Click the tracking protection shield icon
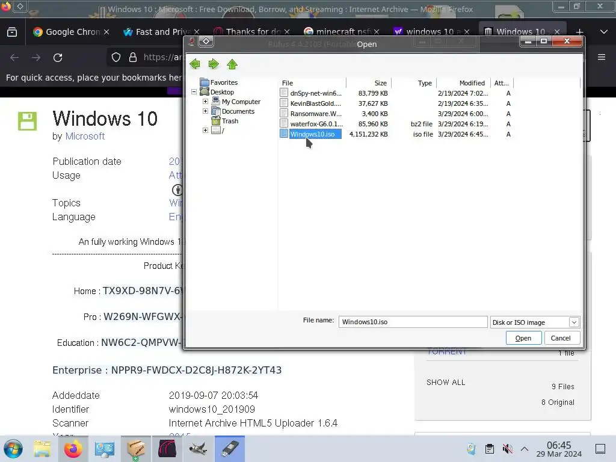This screenshot has height=462, width=616. coord(116,57)
